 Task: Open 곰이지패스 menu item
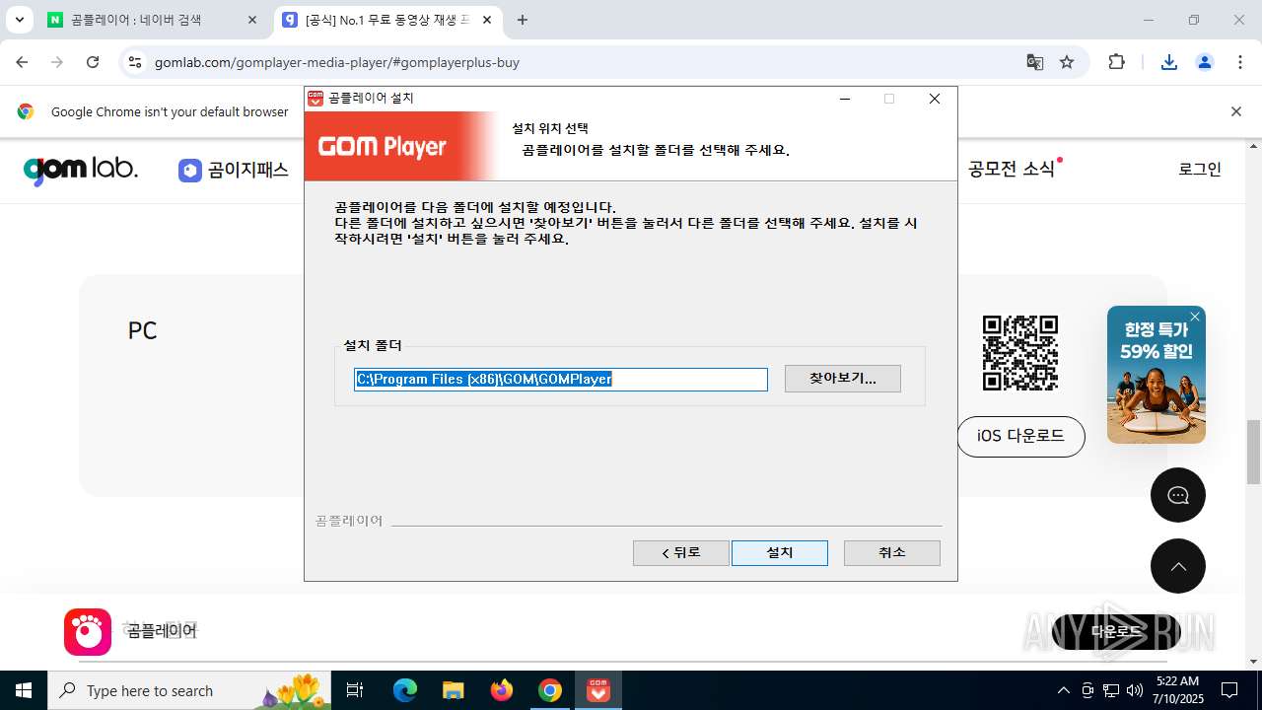[x=234, y=170]
